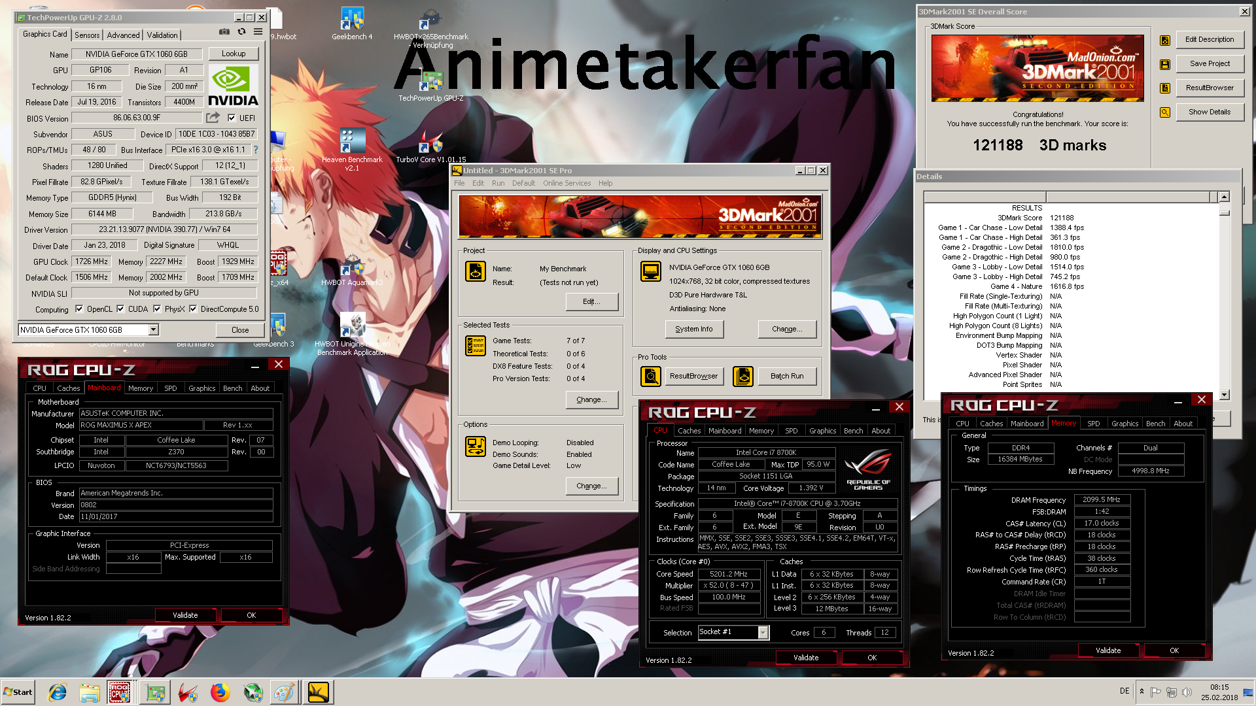Click the 3DMark2001 banner in score window
Viewport: 1256px width, 706px height.
1038,69
